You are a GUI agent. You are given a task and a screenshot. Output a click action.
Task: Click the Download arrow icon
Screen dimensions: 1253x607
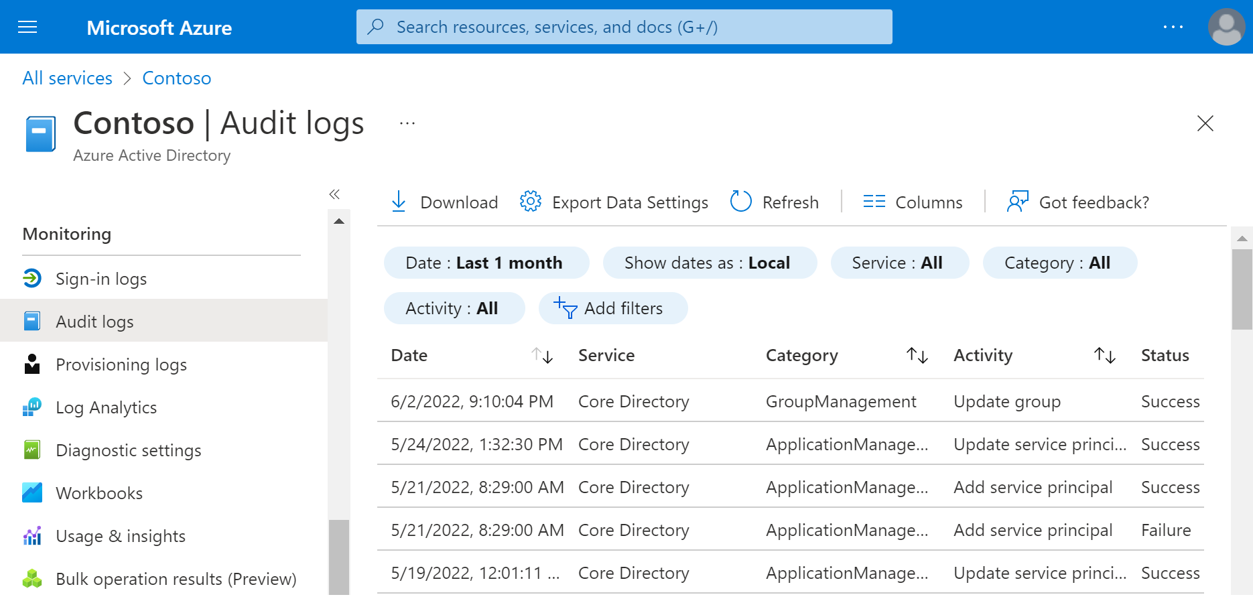click(399, 202)
